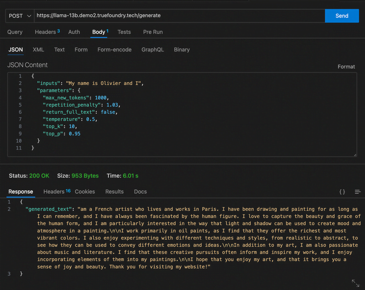This screenshot has width=365, height=290.
Task: Click the Send button
Action: (x=342, y=16)
